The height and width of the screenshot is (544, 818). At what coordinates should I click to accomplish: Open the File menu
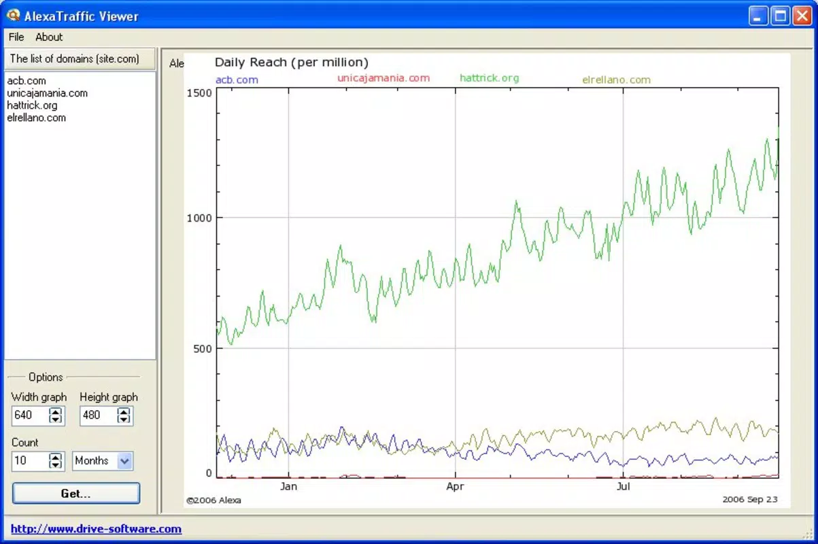16,37
